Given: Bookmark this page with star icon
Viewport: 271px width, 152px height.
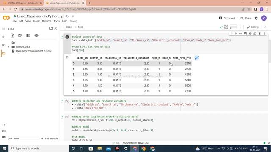Looking at the screenshot, I should click(249, 9).
